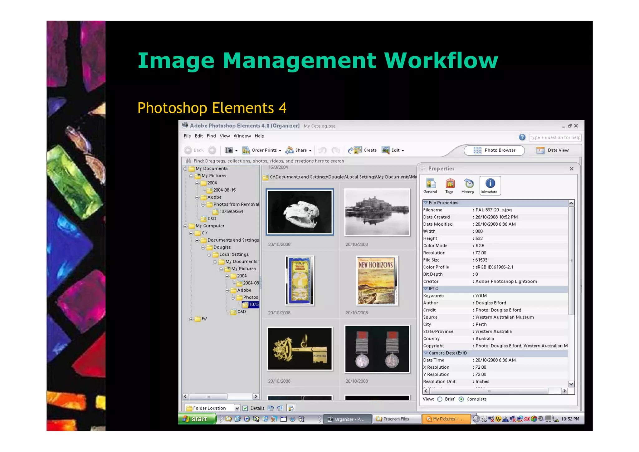Viewport: 639px width, 452px height.
Task: Click the Undo arrow icon
Action: (322, 150)
